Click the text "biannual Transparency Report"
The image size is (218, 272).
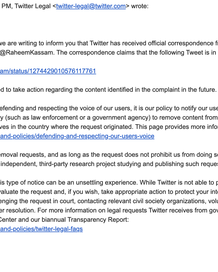80,220
